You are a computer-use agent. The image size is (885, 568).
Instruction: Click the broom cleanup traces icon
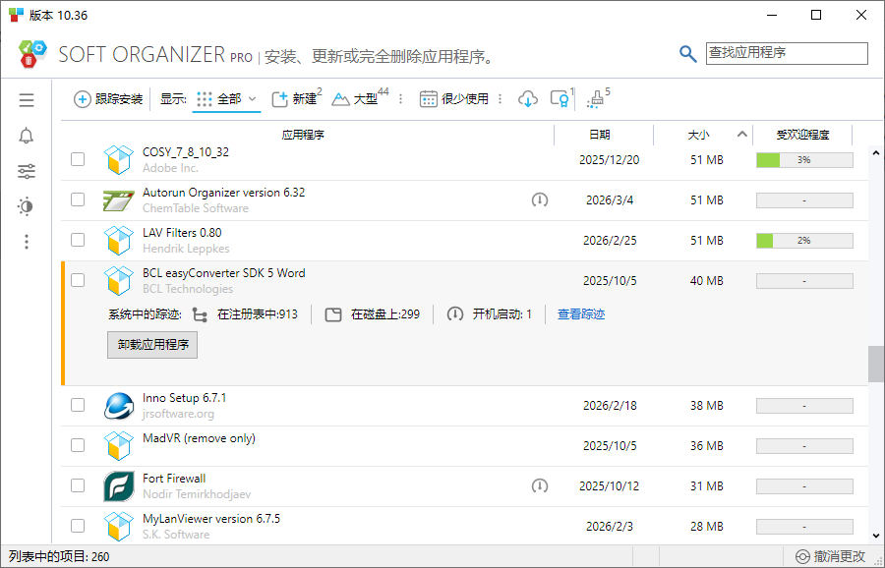(x=596, y=99)
